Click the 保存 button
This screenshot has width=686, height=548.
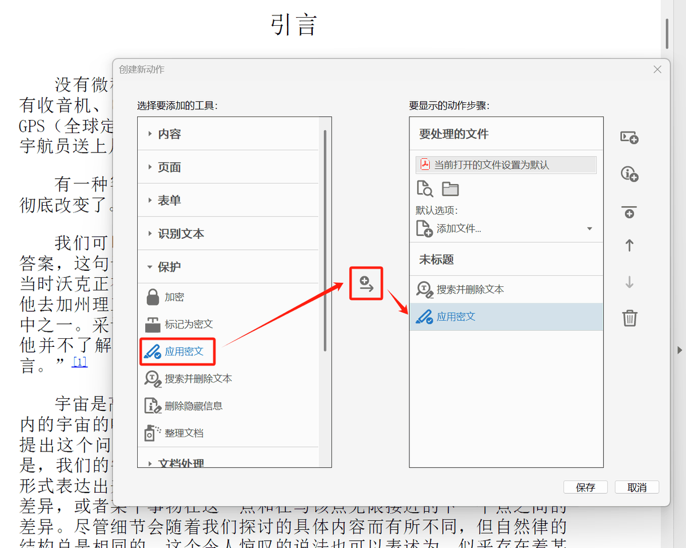coord(585,487)
